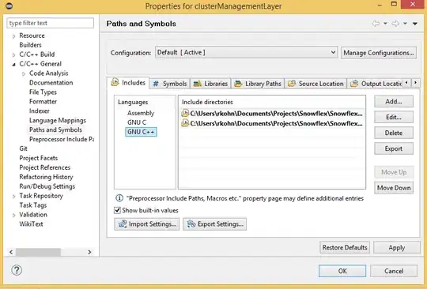Select Indexer in the tree

(40, 111)
